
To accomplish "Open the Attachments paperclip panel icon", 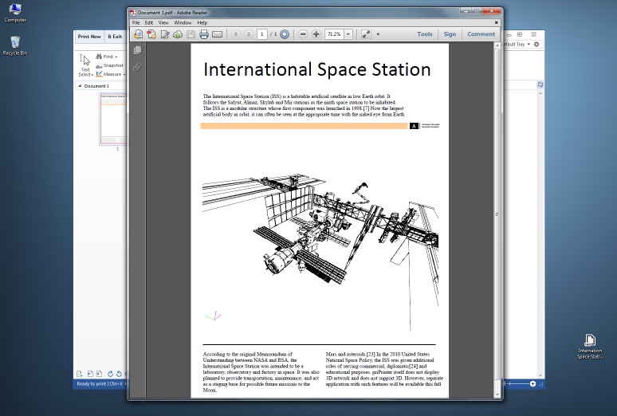I will click(x=137, y=67).
